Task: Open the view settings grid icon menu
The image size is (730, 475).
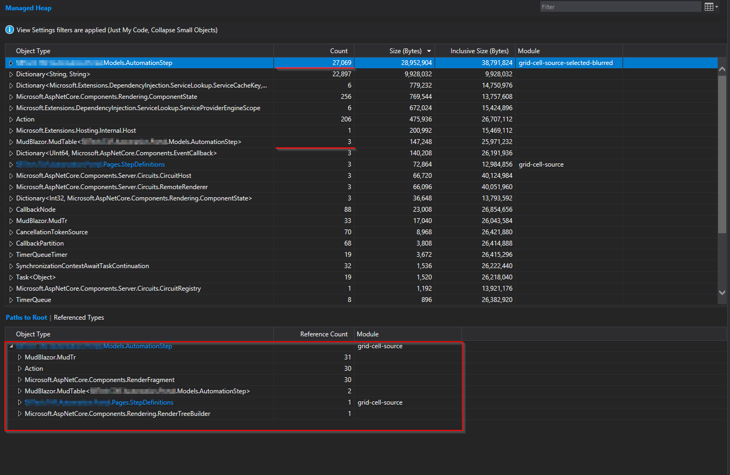Action: pos(711,7)
